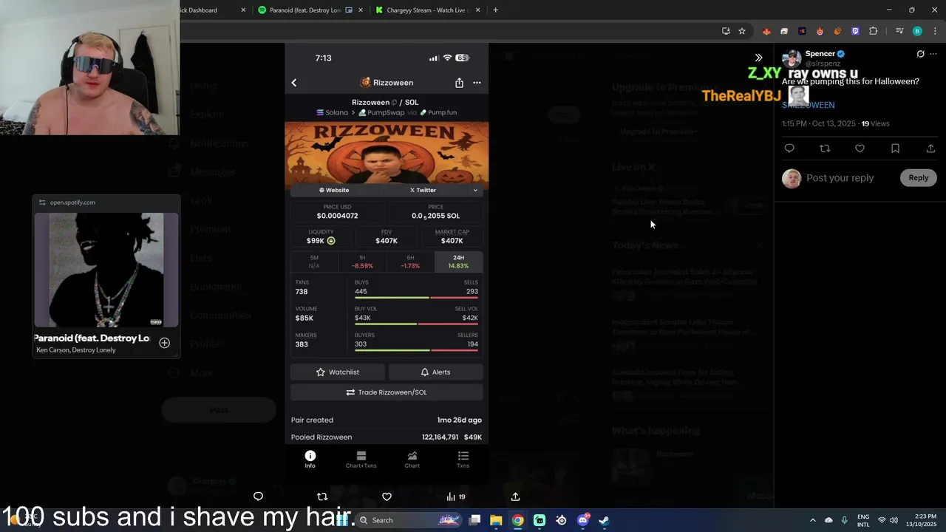Viewport: 946px width, 532px height.
Task: Click the Rizzoween banner image
Action: (387, 152)
